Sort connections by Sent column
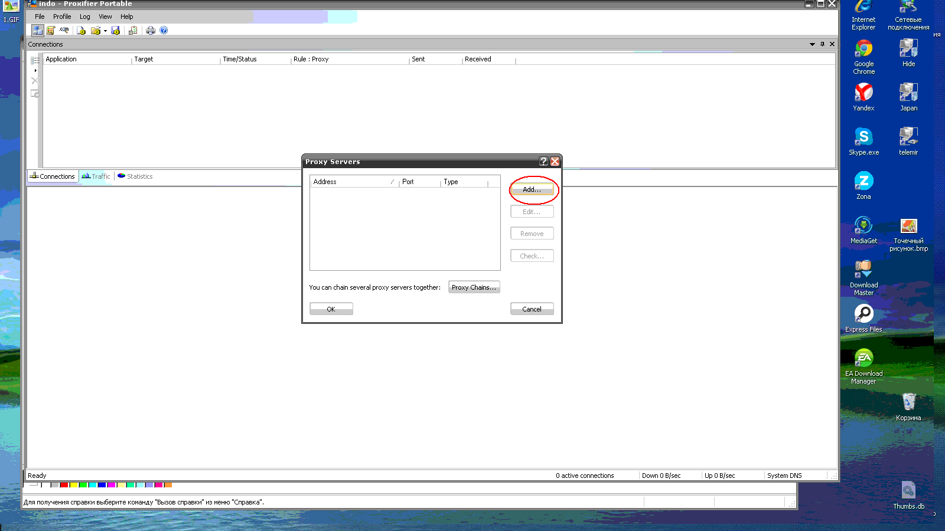 436,59
